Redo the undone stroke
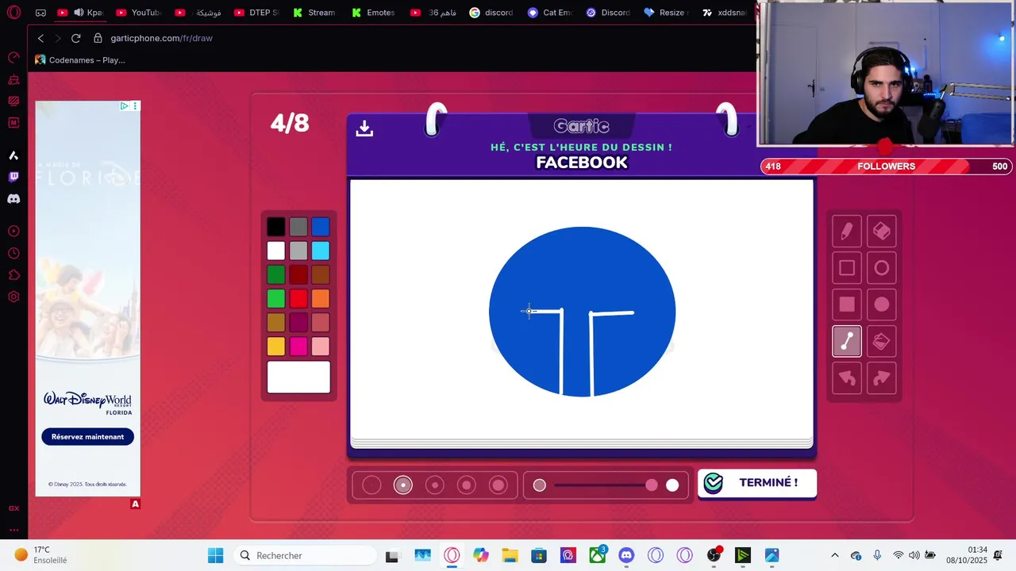The image size is (1016, 571). tap(882, 378)
